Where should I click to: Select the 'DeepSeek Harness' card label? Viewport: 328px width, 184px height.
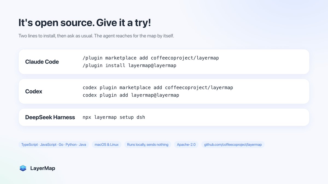tap(50, 117)
